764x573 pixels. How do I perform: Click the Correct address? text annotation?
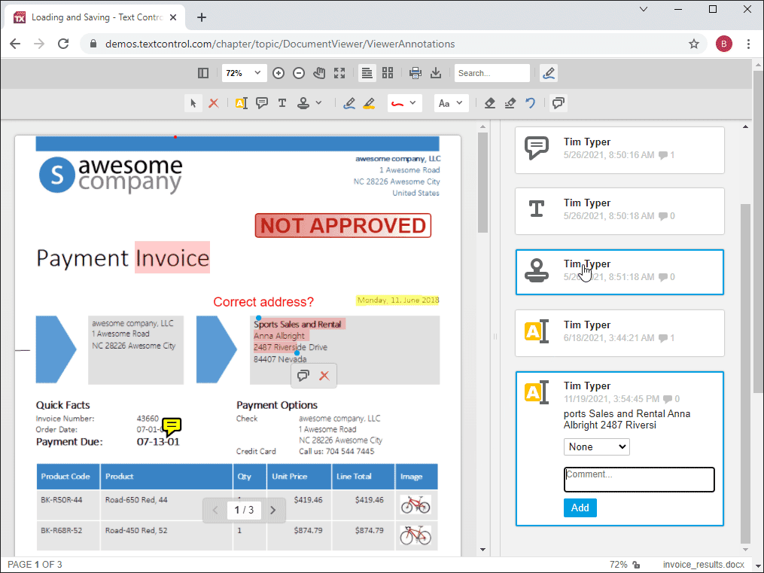coord(263,302)
